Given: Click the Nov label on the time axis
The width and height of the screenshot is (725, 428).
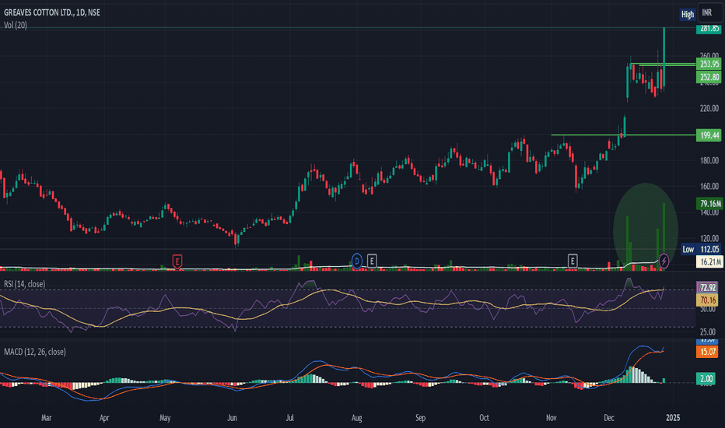Looking at the screenshot, I should pyautogui.click(x=552, y=417).
